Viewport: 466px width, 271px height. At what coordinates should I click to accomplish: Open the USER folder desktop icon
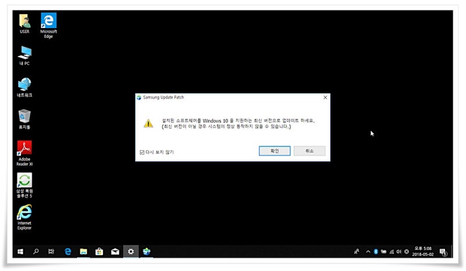coord(24,23)
